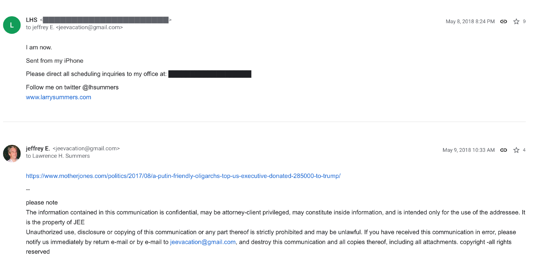
Task: Click the "to jeffrey E." recipient line
Action: point(74,27)
